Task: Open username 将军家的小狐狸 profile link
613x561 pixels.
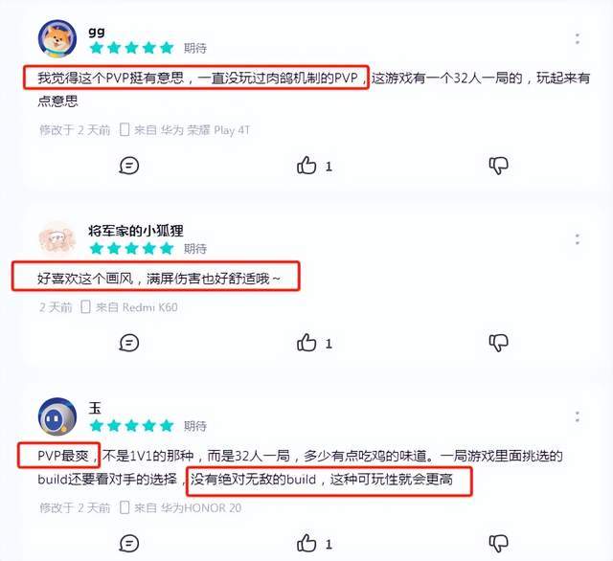Action: click(136, 231)
